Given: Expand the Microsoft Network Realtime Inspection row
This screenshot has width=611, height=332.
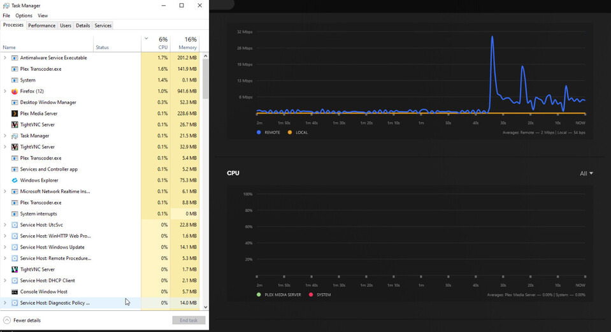Looking at the screenshot, I should tap(4, 191).
